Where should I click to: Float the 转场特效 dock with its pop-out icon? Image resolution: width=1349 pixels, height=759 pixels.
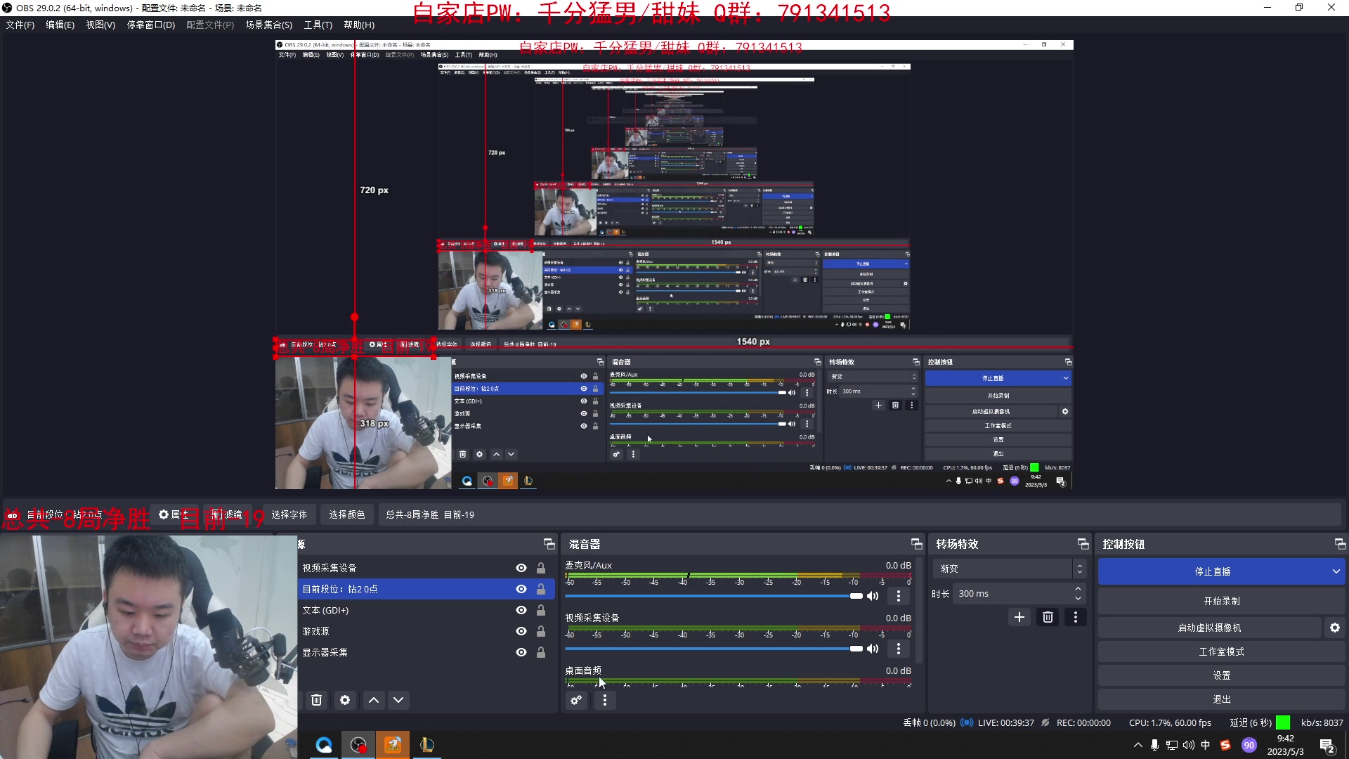click(x=1083, y=544)
